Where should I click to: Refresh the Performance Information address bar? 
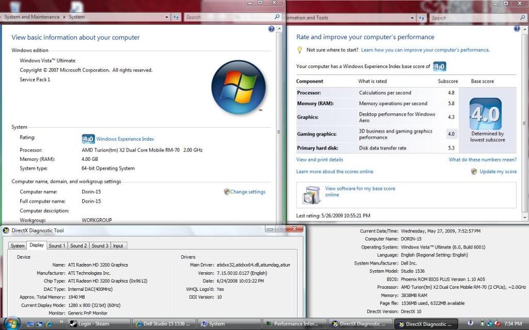point(422,18)
